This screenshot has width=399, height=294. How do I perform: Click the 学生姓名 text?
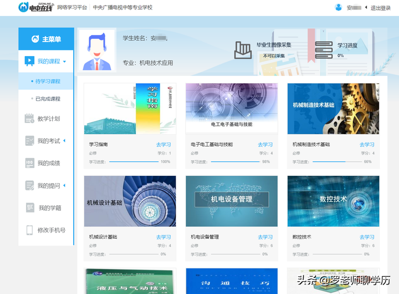pos(145,38)
